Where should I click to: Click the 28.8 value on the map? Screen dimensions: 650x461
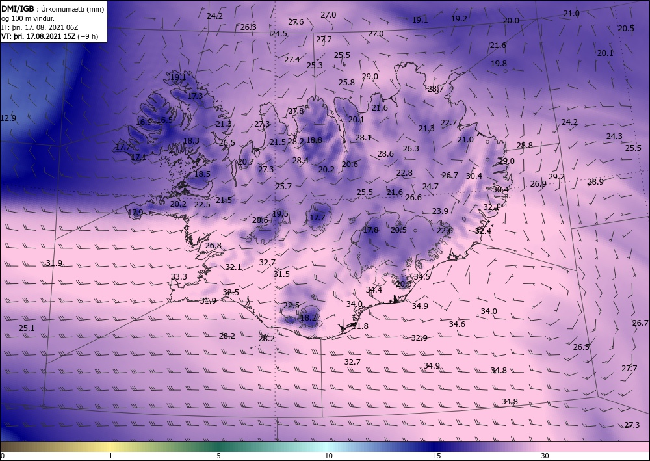click(525, 146)
